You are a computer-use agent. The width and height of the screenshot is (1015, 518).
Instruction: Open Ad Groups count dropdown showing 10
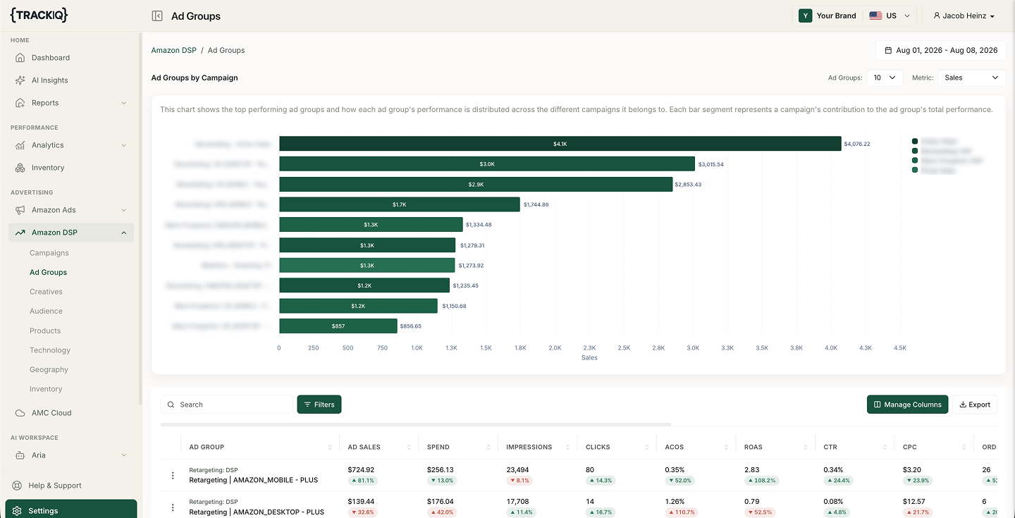(885, 78)
